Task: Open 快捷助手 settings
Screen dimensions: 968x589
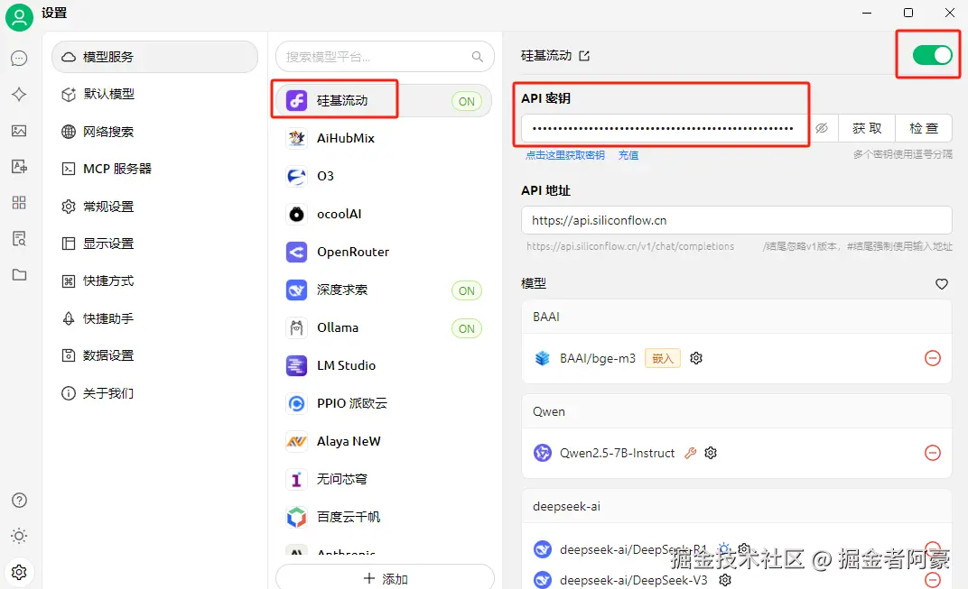Action: [x=154, y=319]
